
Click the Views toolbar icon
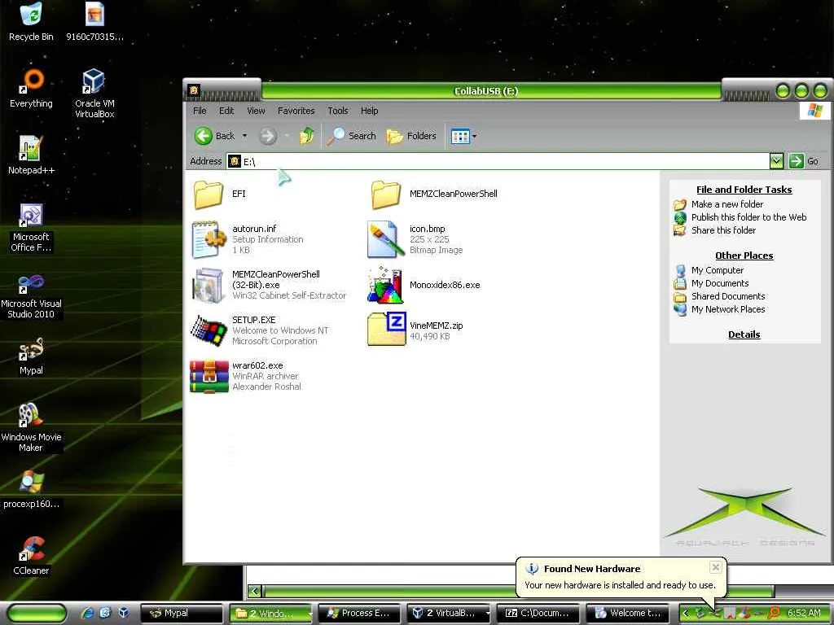pos(460,137)
